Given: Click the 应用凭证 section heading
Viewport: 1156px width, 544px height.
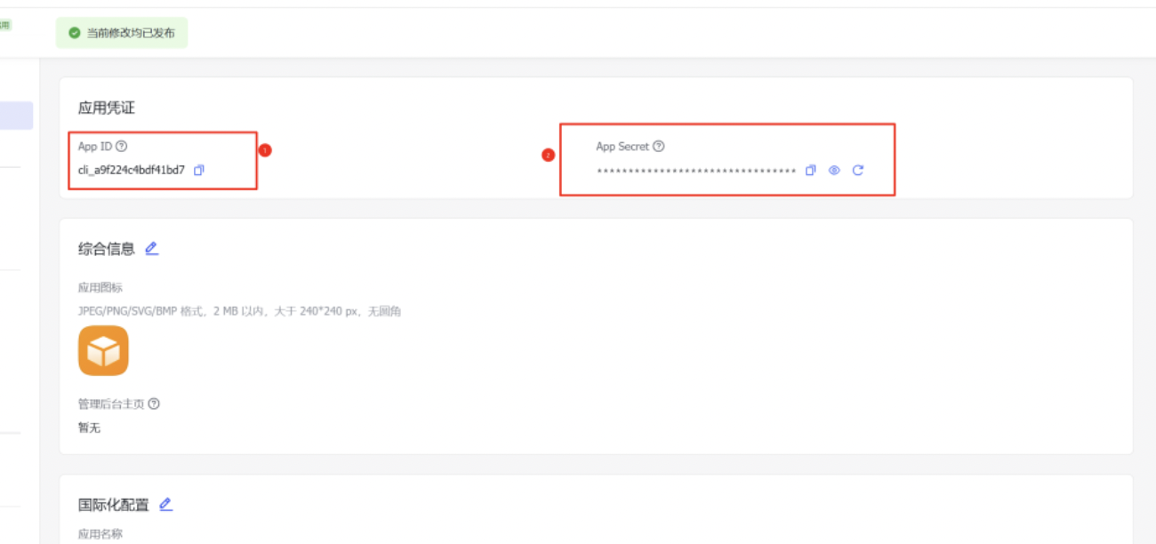Looking at the screenshot, I should [x=106, y=108].
